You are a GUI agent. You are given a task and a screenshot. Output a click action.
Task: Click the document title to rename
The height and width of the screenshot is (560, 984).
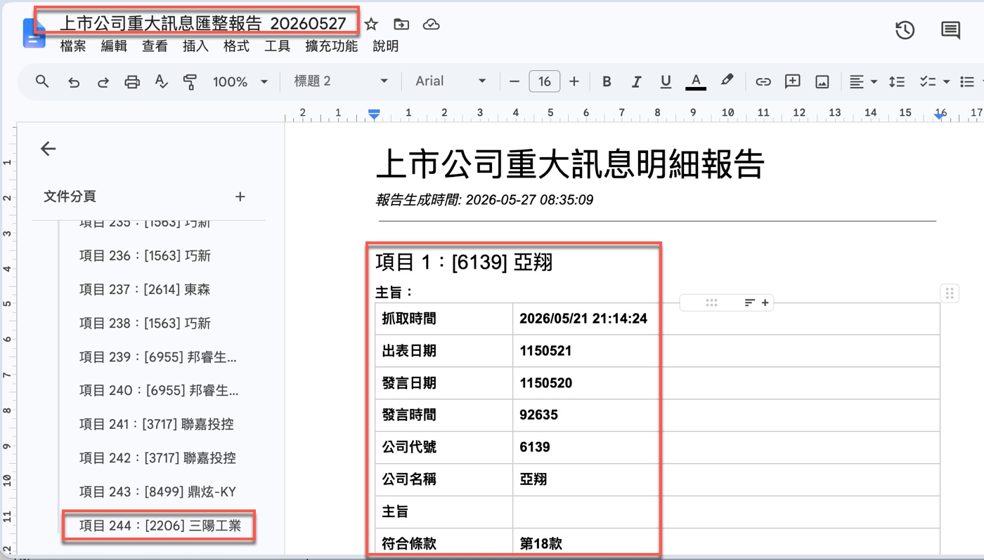tap(203, 23)
